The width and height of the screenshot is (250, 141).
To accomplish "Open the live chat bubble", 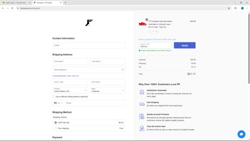I will [241, 134].
